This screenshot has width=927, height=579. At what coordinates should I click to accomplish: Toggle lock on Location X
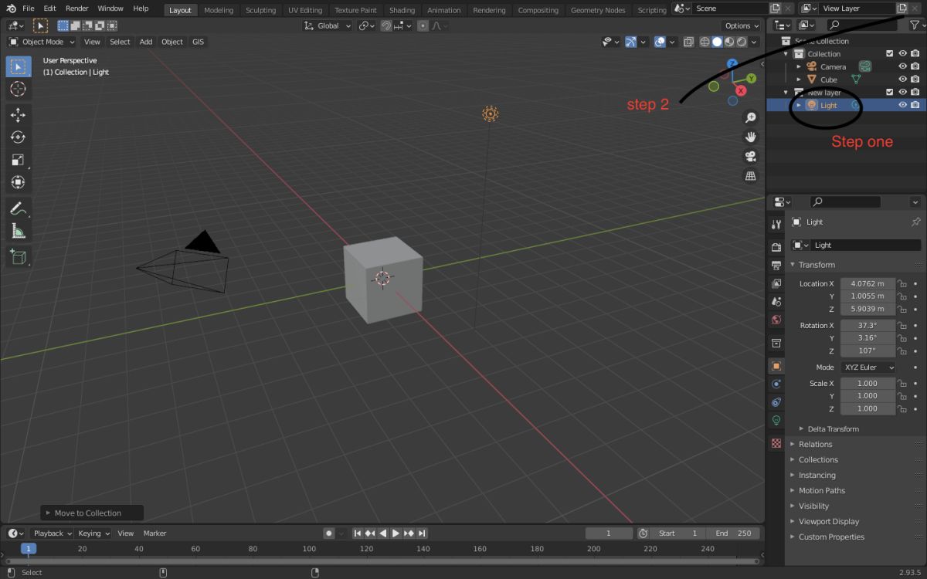[902, 284]
